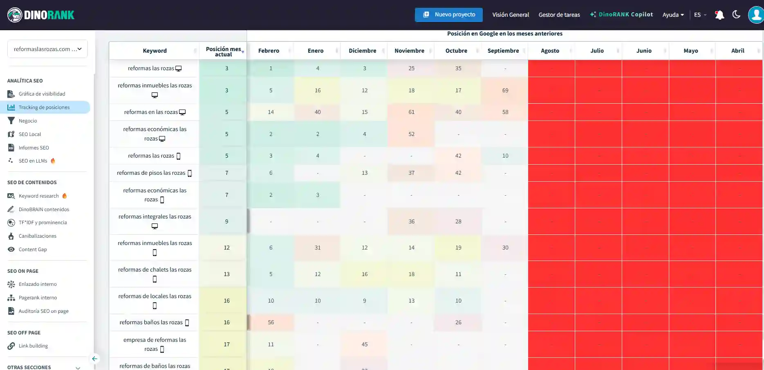Open the Negocio funnel section
Viewport: 764px width, 370px height.
pyautogui.click(x=28, y=121)
